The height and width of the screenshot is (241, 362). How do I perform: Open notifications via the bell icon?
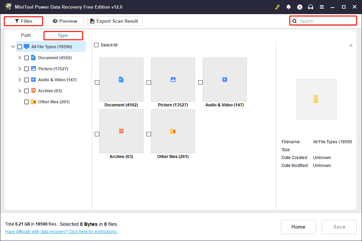tap(289, 7)
